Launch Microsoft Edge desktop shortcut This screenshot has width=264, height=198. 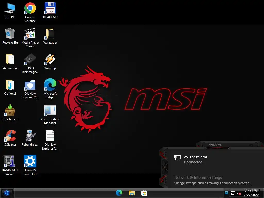pyautogui.click(x=50, y=89)
